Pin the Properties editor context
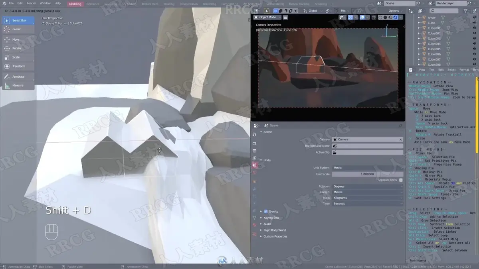479x269 pixels. point(400,125)
